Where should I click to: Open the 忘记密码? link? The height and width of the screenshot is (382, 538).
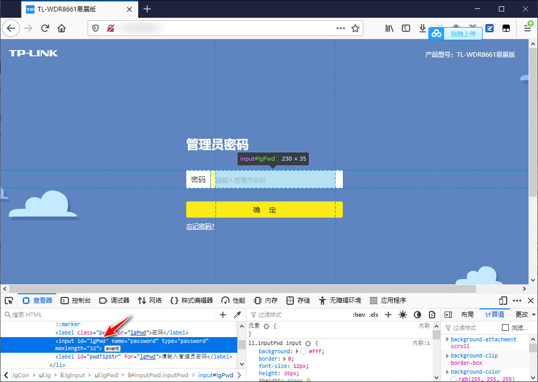(200, 226)
